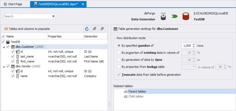236x111 pixels.
Task: Click the dbo.Vendor table icon
Action: 13,66
